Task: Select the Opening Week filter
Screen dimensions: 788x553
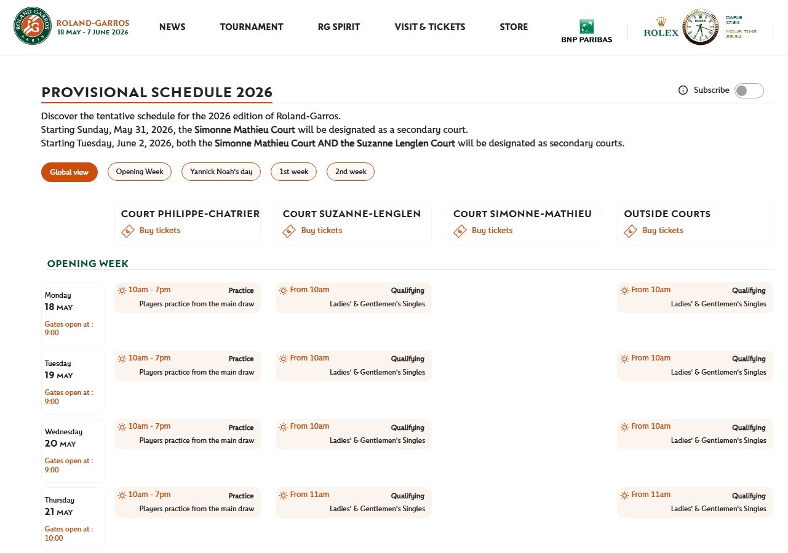Action: [140, 172]
